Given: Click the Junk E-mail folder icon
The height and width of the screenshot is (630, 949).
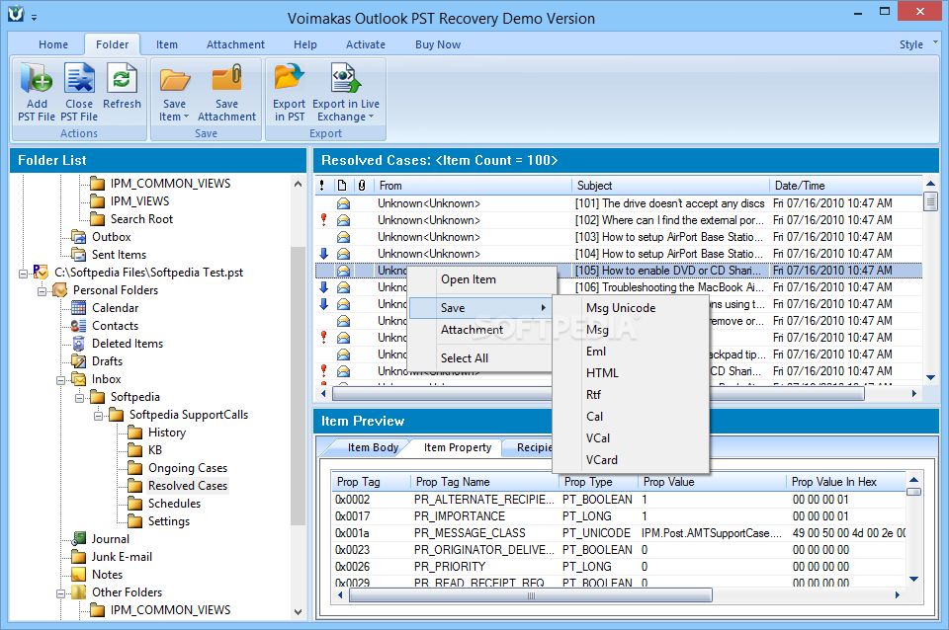Looking at the screenshot, I should (x=79, y=556).
